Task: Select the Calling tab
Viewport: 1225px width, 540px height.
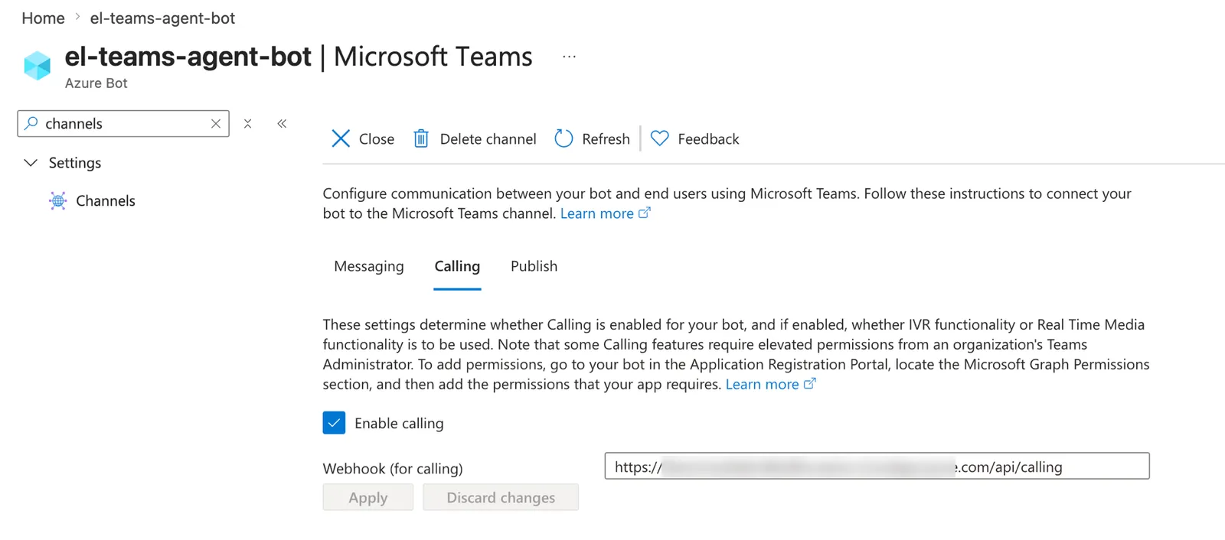Action: pyautogui.click(x=457, y=266)
